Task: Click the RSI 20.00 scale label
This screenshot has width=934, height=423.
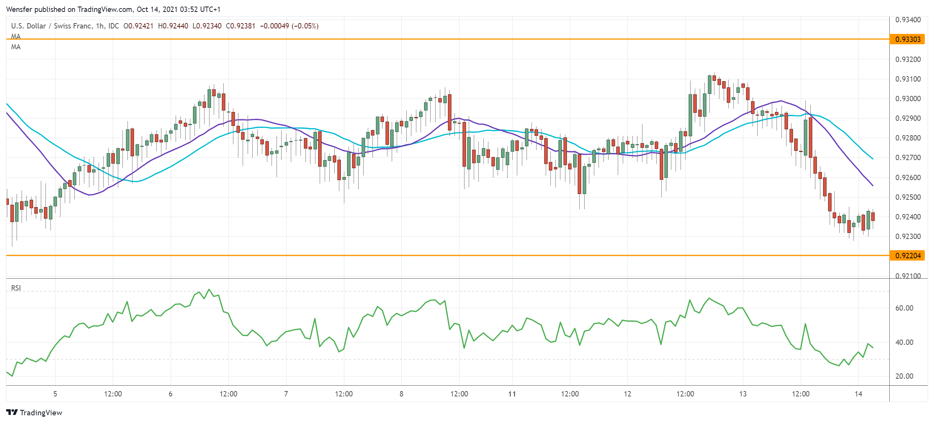Action: coord(904,376)
